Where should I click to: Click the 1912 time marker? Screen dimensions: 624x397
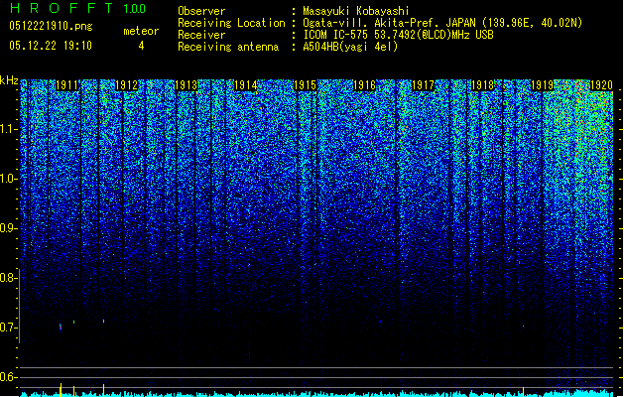pos(126,85)
